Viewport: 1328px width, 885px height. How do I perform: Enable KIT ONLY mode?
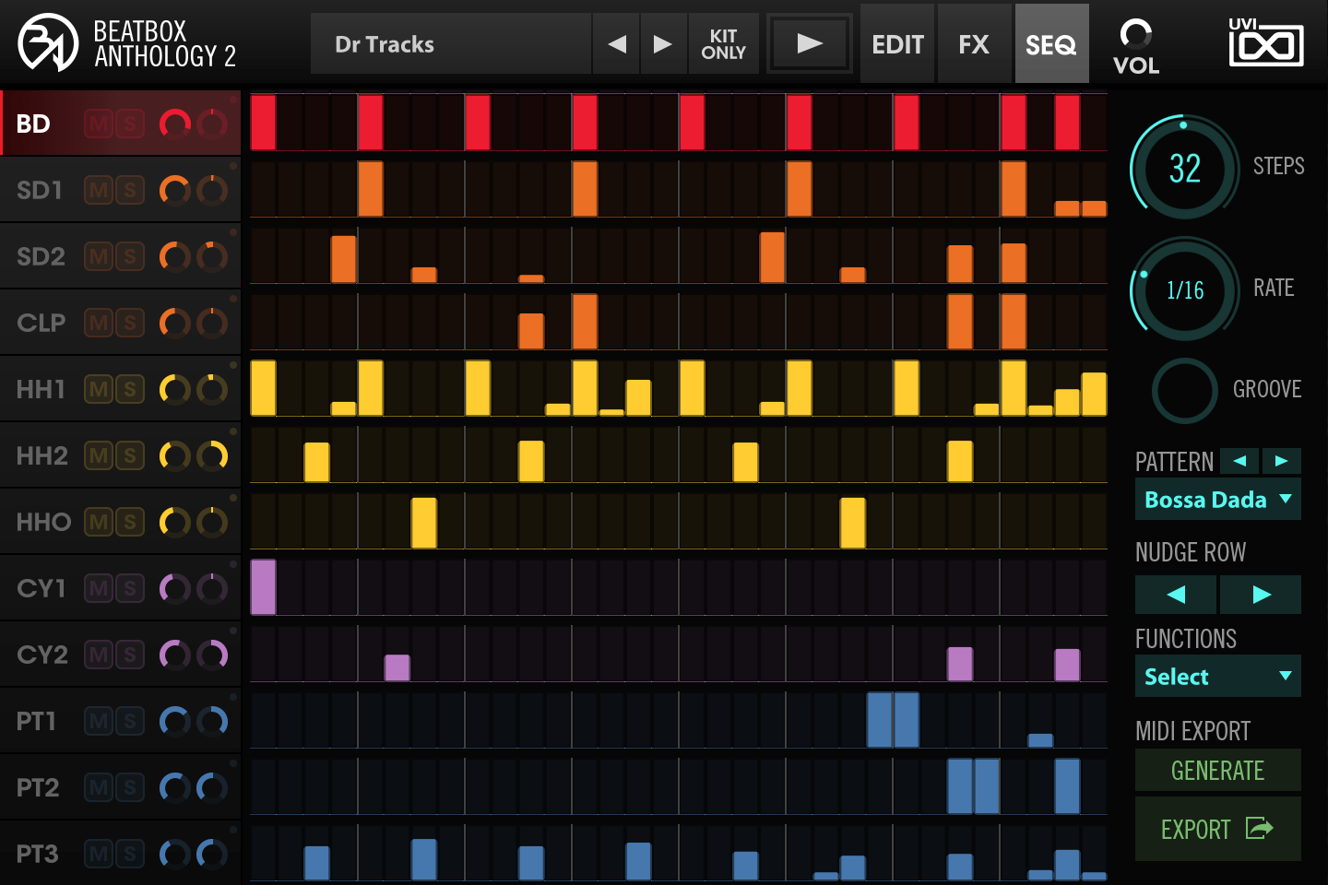(724, 42)
